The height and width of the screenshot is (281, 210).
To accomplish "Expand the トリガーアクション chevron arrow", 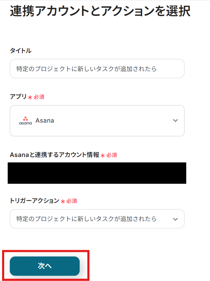I will coord(175,219).
